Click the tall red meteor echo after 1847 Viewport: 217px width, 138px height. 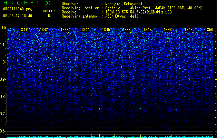pyautogui.click(x=158, y=108)
